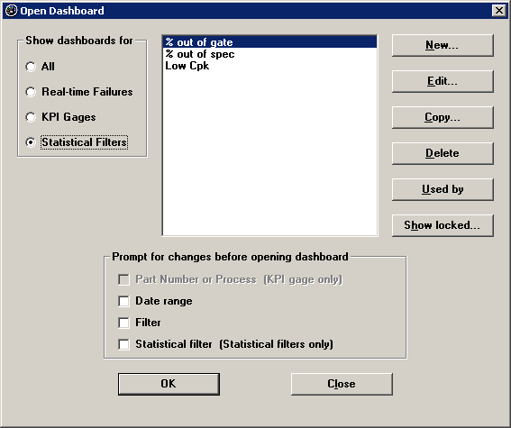
Task: Open Show locked... dashboards
Action: point(443,225)
